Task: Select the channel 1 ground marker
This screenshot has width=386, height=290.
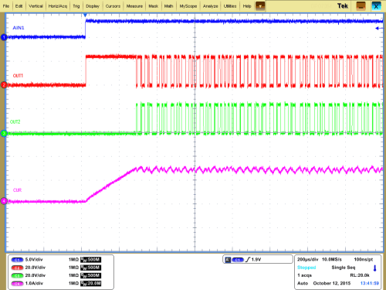Action: point(4,37)
